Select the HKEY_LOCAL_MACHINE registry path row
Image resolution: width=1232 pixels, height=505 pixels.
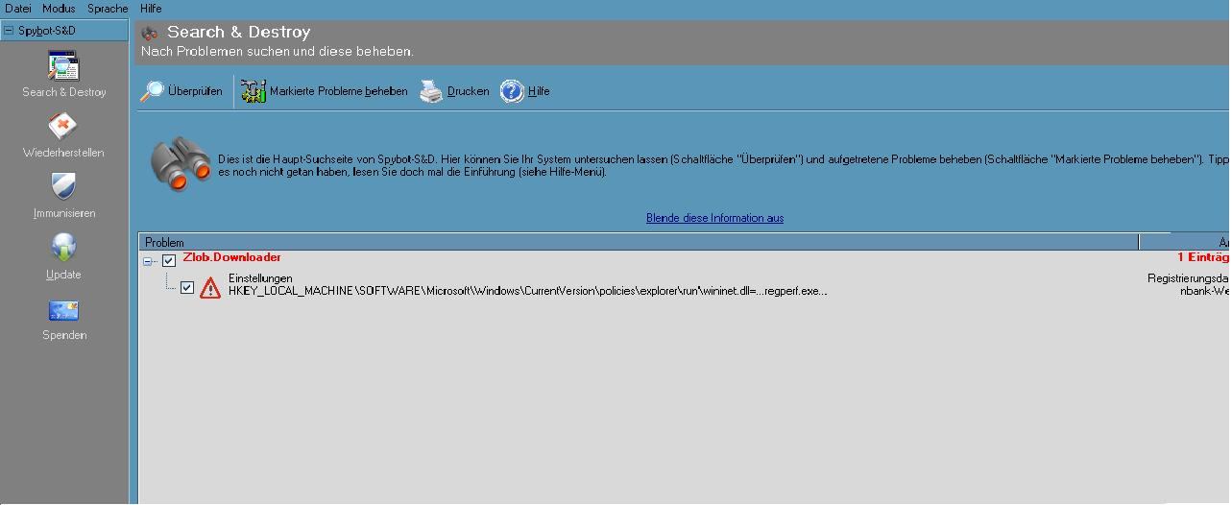[x=527, y=291]
